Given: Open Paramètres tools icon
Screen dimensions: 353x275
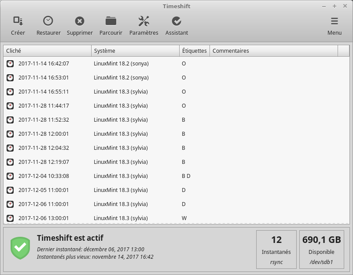Looking at the screenshot, I should point(143,21).
